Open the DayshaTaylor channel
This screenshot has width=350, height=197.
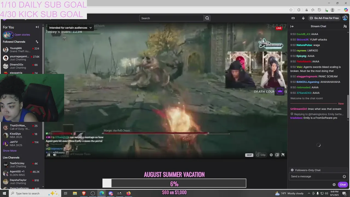coord(21,181)
